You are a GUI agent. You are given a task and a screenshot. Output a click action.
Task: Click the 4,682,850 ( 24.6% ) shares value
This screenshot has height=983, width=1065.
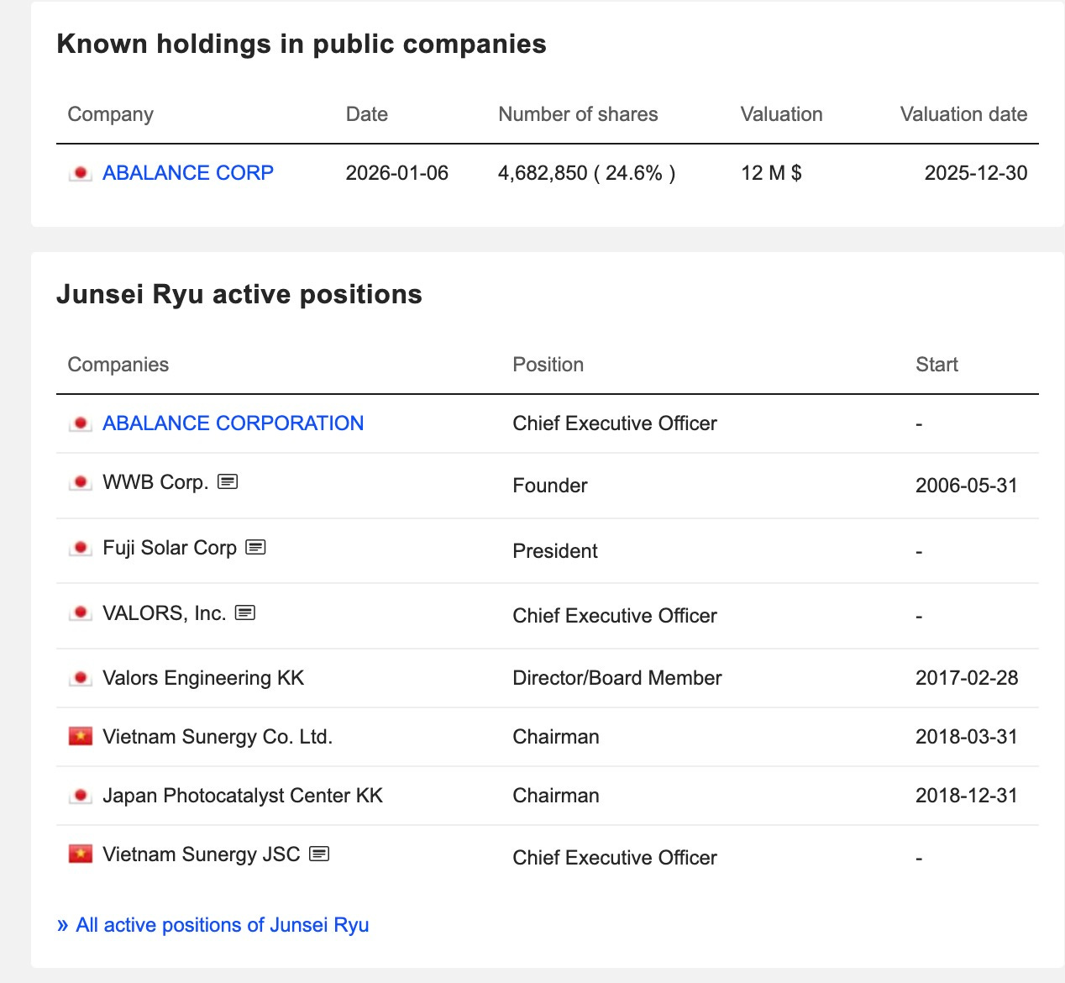coord(587,173)
